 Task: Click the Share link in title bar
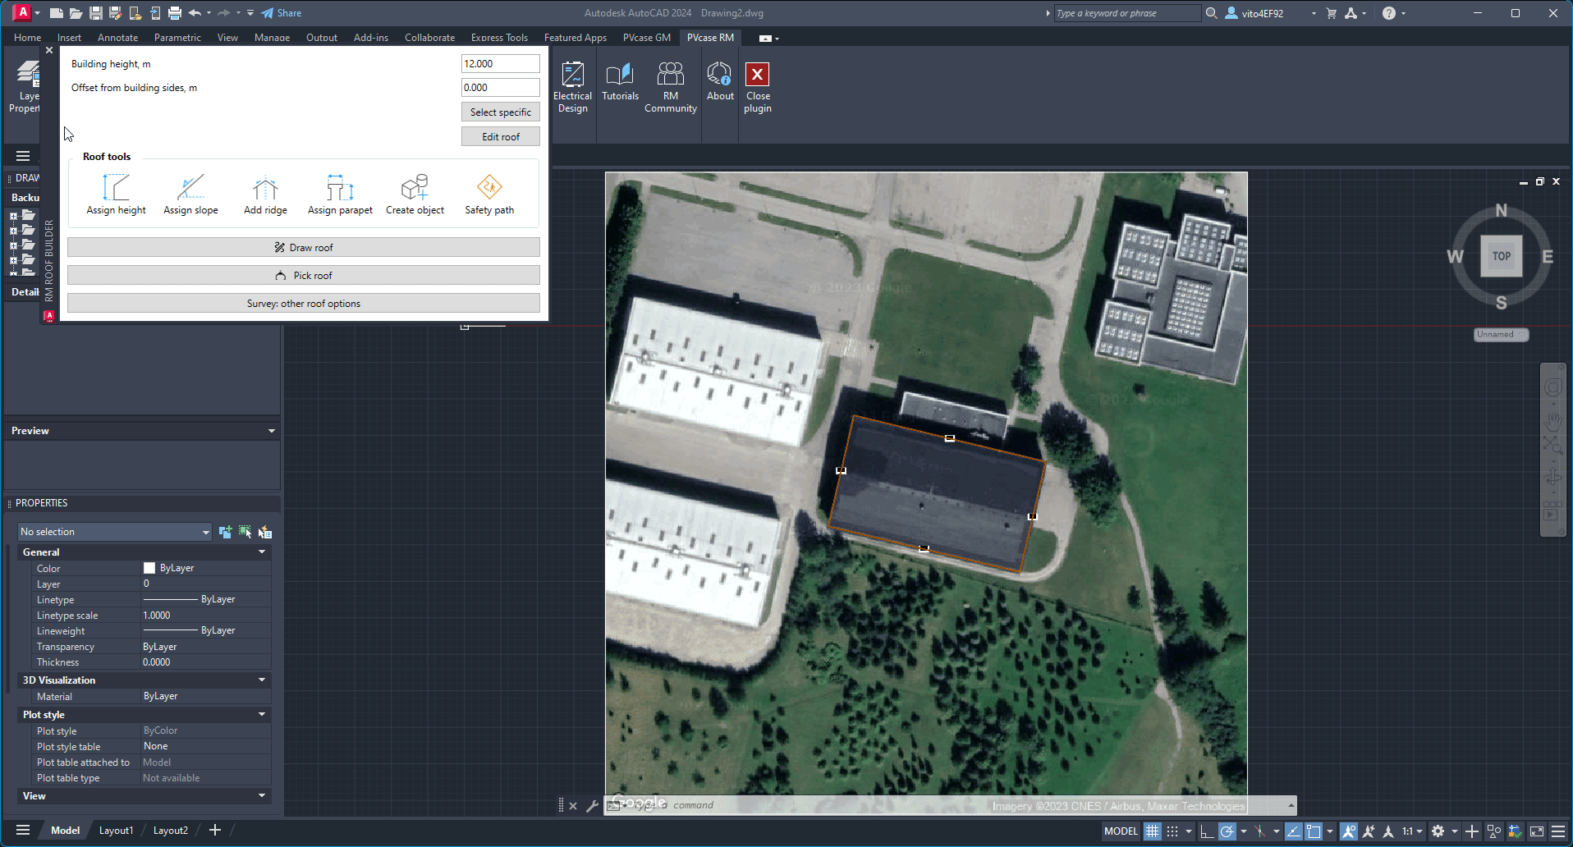(x=282, y=13)
